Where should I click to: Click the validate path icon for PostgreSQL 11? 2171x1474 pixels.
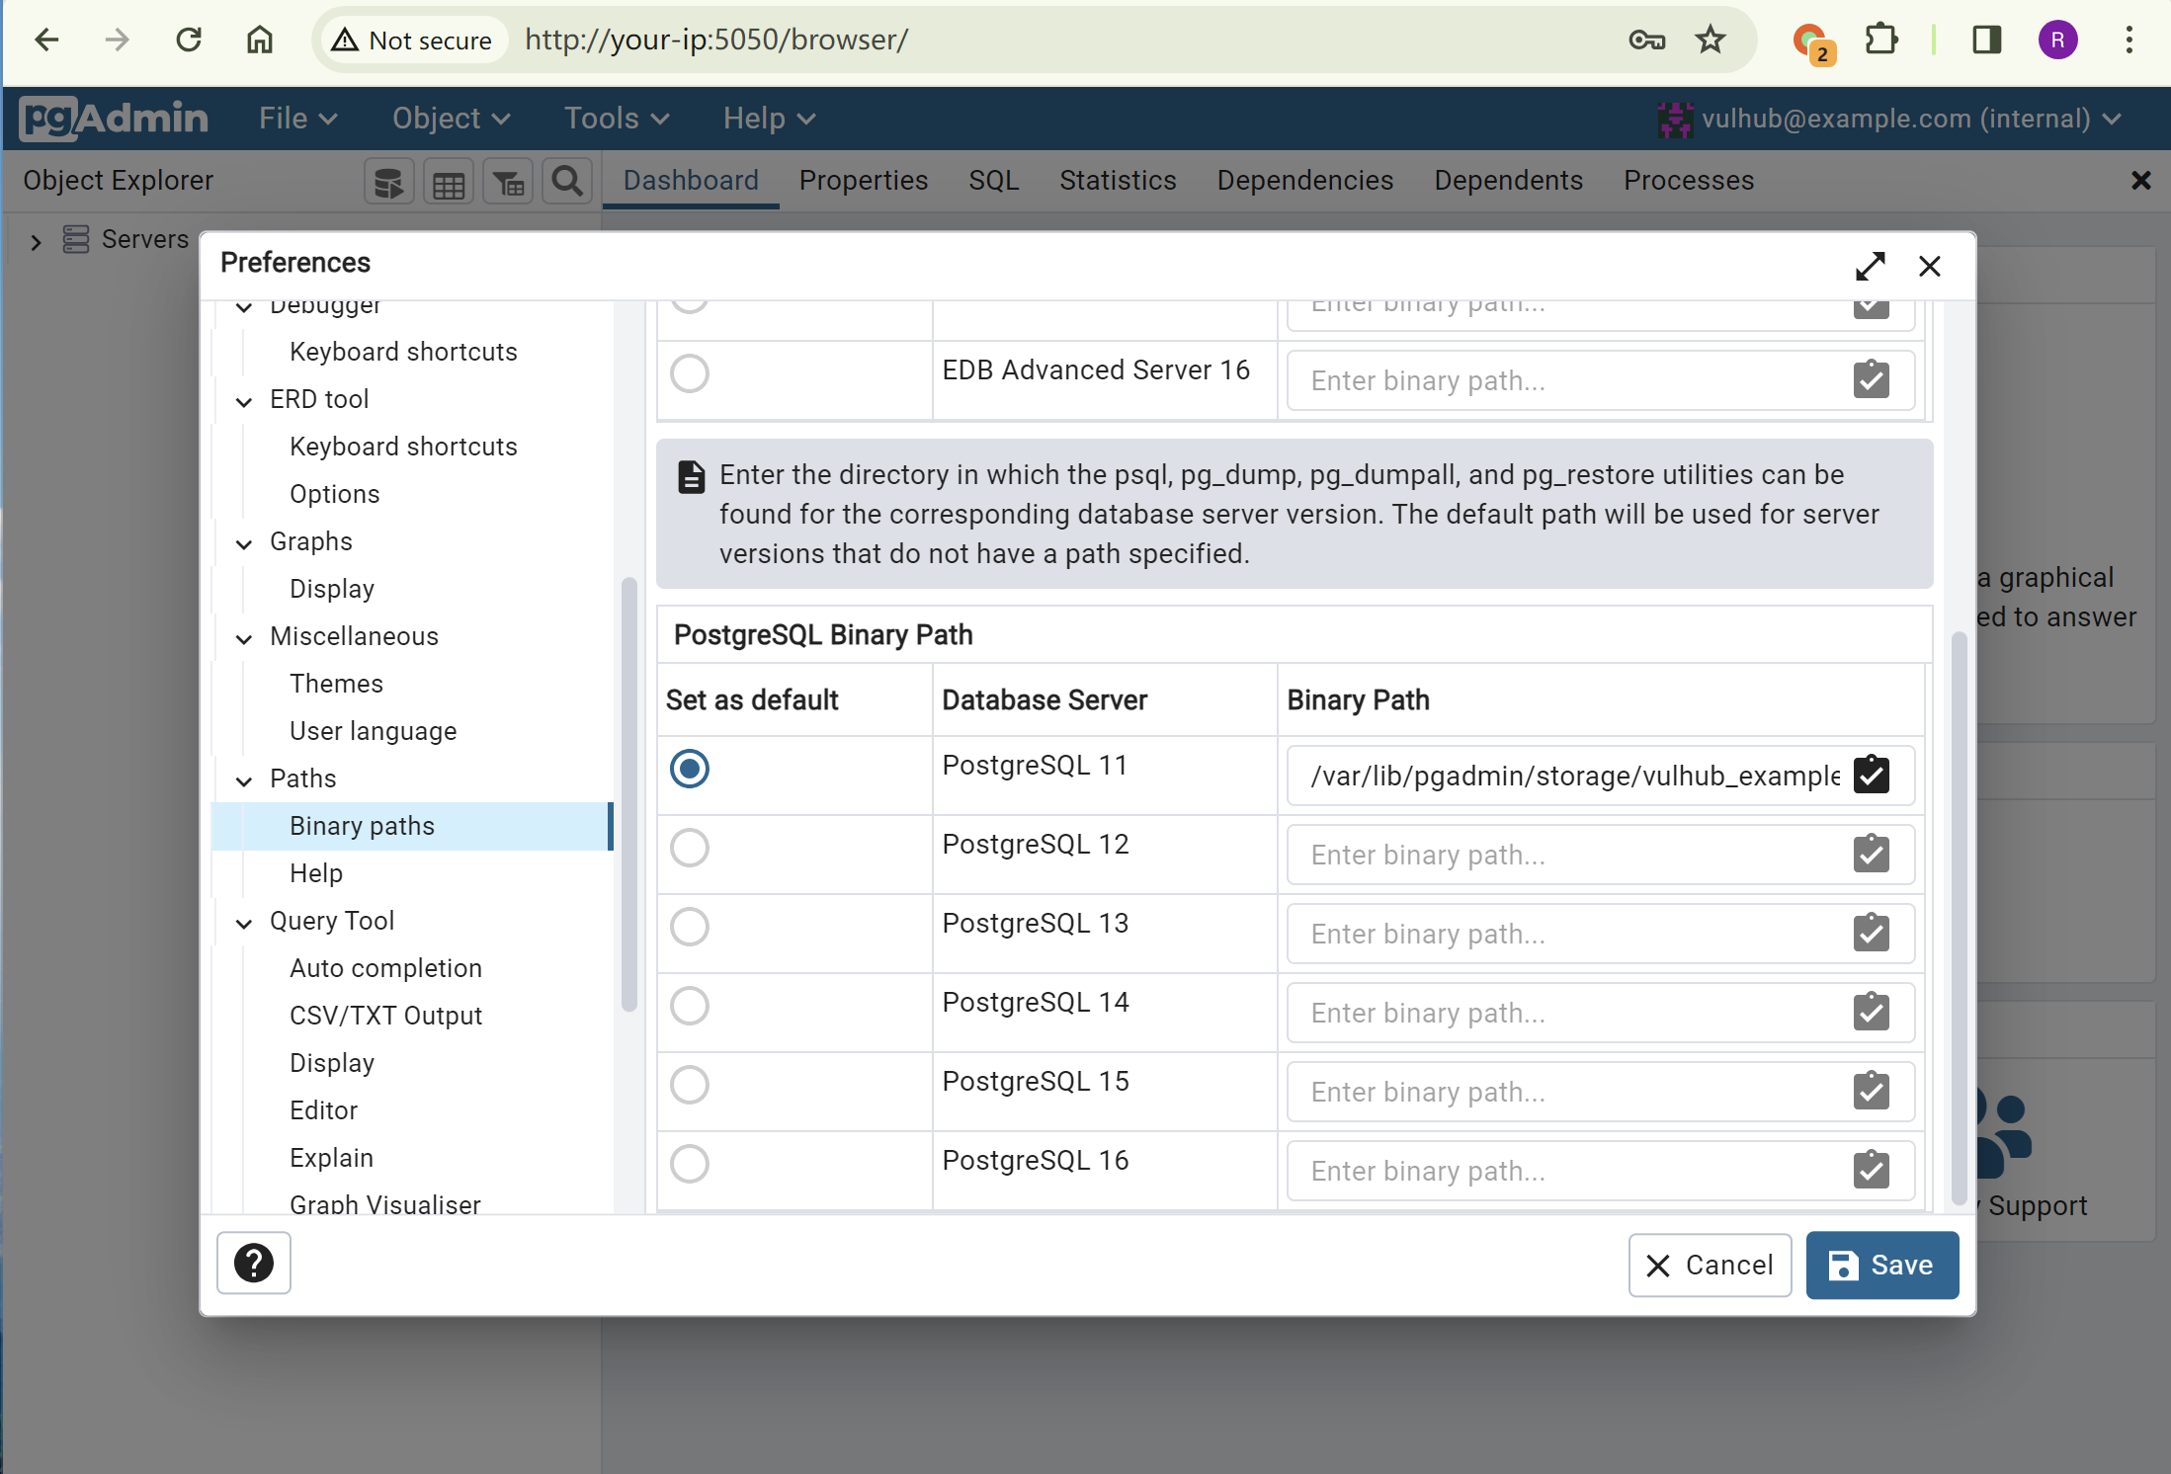click(x=1871, y=775)
